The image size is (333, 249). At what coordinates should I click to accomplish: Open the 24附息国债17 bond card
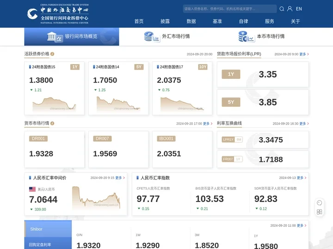tap(182, 88)
